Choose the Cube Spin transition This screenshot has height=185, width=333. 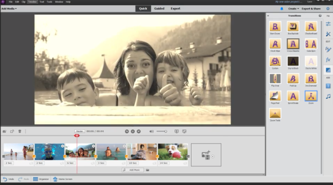tap(311, 44)
